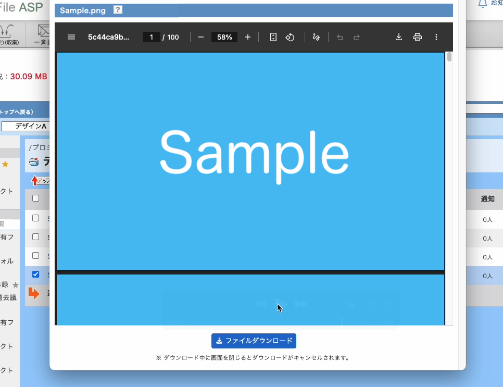Image resolution: width=503 pixels, height=387 pixels.
Task: Toggle the select-all checkbox in table header
Action: pyautogui.click(x=36, y=198)
